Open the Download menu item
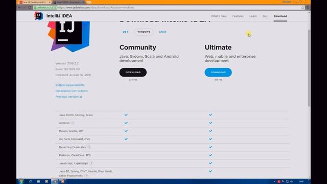This screenshot has width=327, height=184. (x=280, y=16)
